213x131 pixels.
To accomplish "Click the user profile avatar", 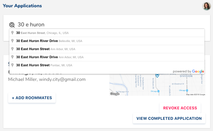I will [206, 6].
